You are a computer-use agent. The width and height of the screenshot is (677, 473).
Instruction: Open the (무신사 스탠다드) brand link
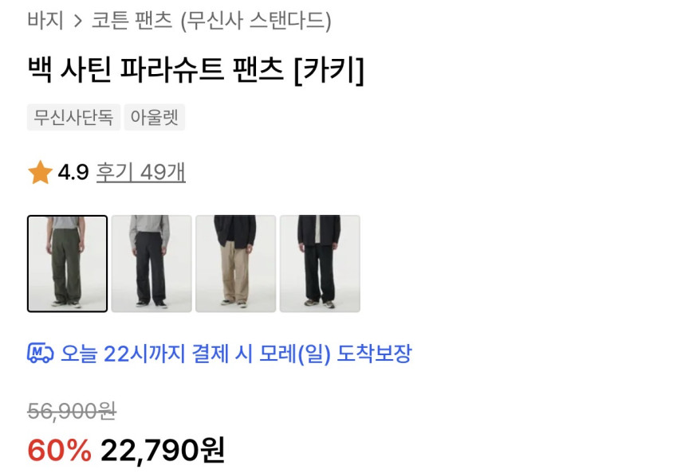[256, 21]
